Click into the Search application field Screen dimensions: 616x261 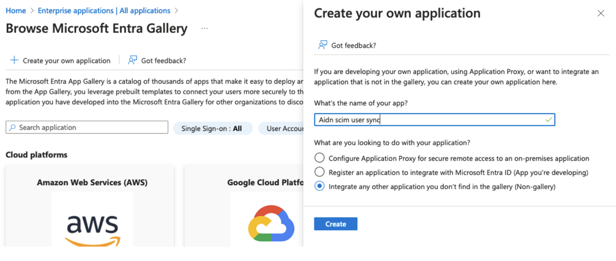pos(87,128)
